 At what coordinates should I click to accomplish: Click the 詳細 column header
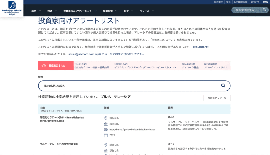coord(107,107)
